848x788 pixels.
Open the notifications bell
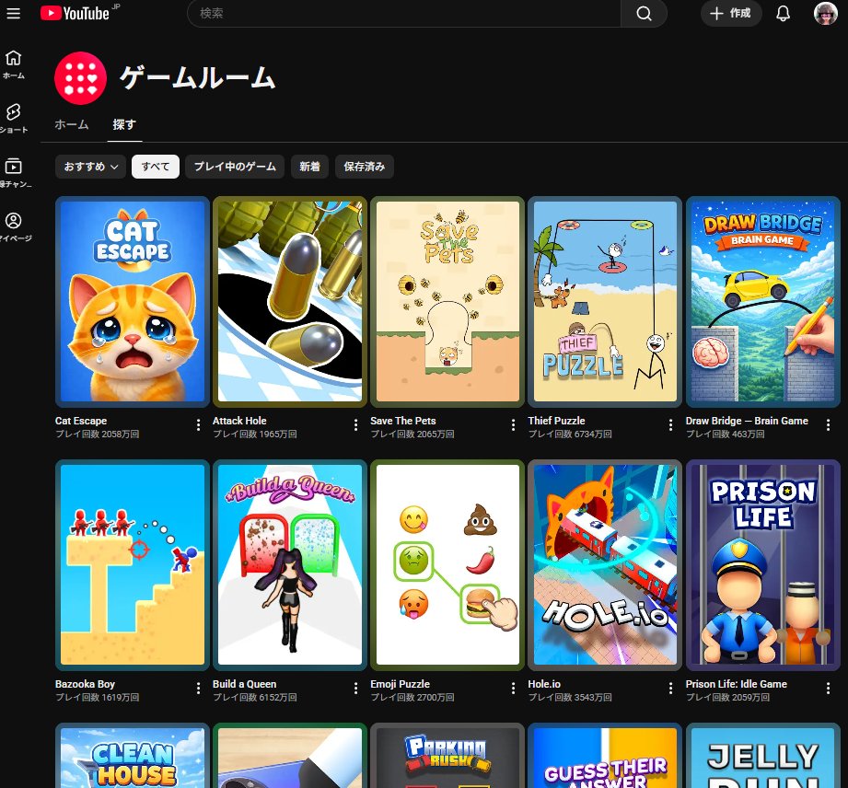point(783,14)
